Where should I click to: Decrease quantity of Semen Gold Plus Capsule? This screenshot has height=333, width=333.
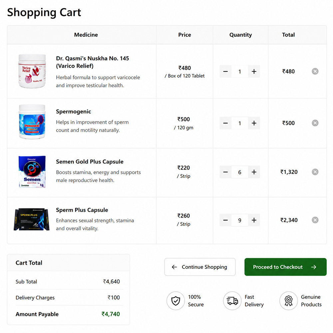[225, 172]
